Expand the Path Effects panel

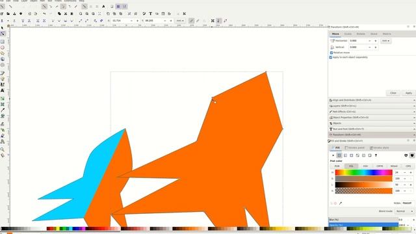372,112
